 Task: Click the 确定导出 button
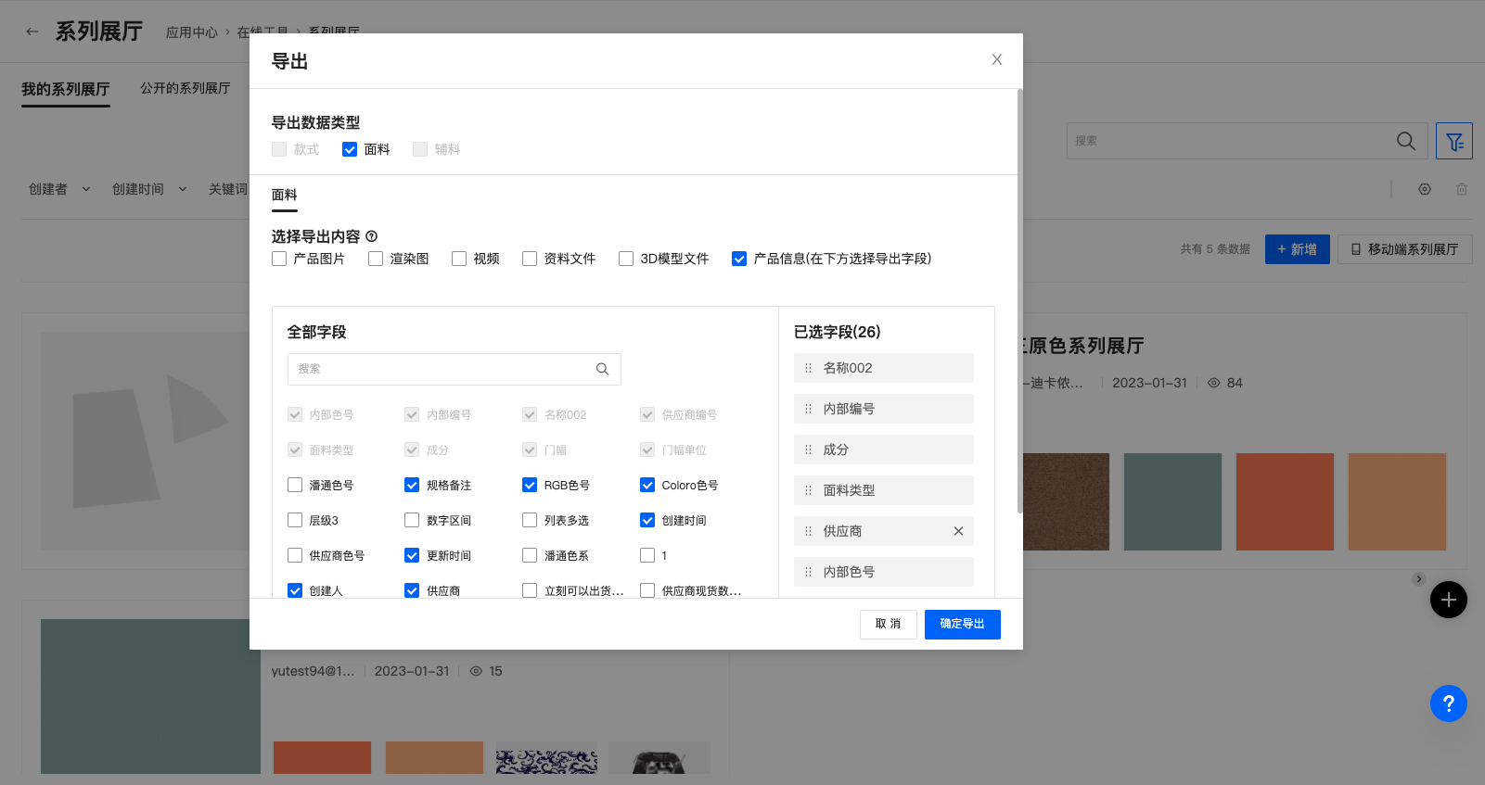pyautogui.click(x=962, y=624)
